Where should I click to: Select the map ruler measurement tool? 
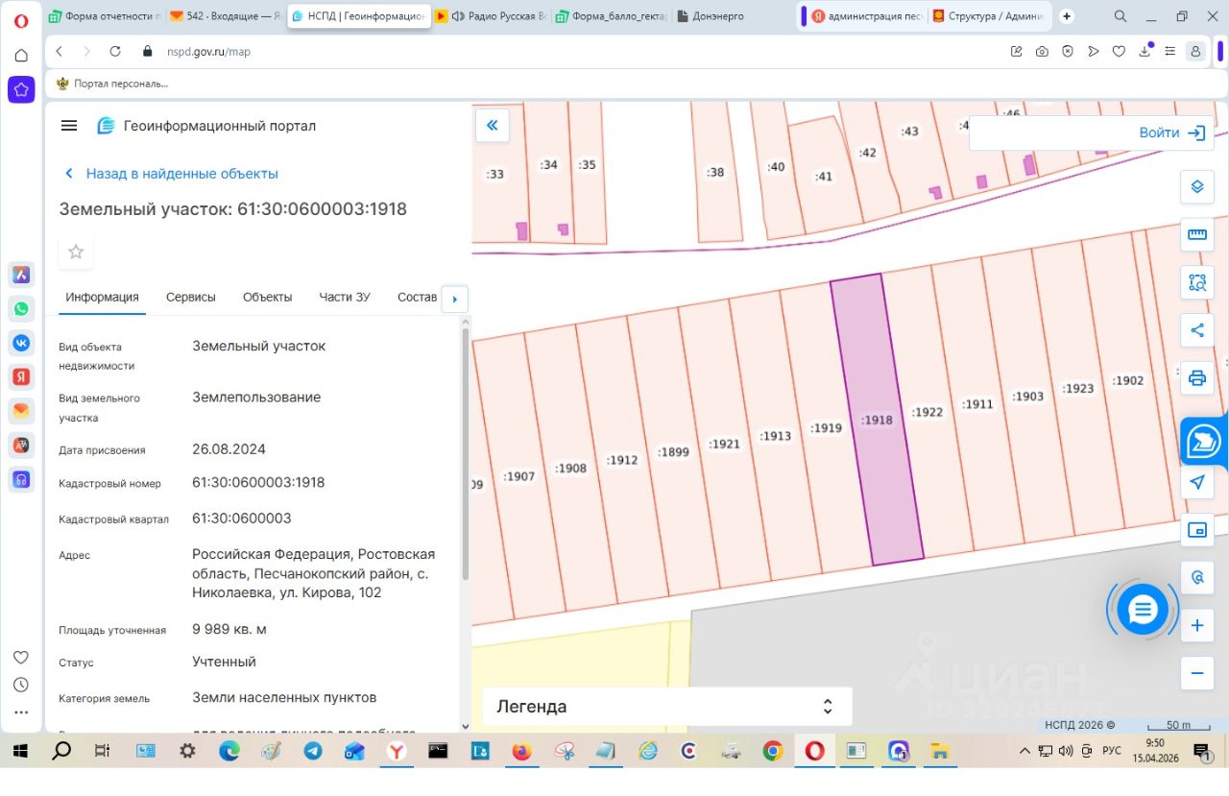[1197, 234]
